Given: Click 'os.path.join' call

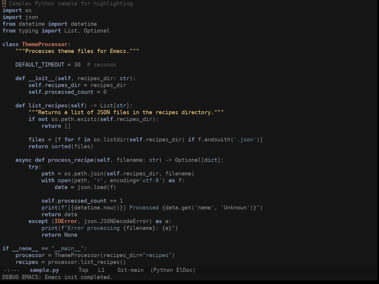Looking at the screenshot, I should coord(84,174).
